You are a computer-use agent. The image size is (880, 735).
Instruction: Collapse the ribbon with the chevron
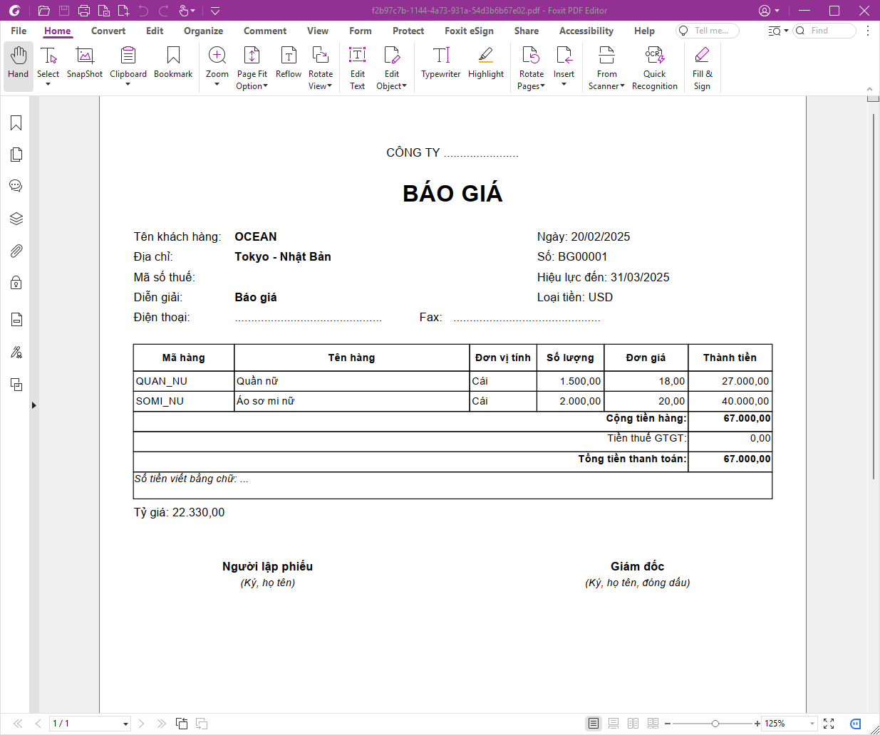click(x=869, y=89)
